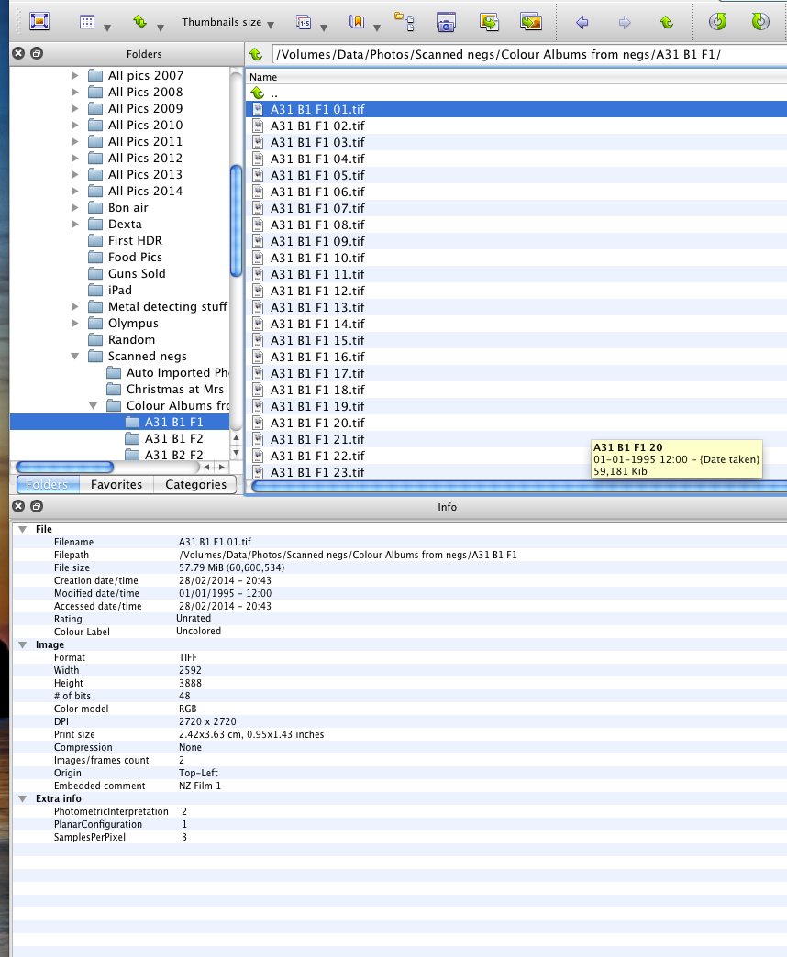
Task: Open the sort order dropdown arrow
Action: [161, 27]
